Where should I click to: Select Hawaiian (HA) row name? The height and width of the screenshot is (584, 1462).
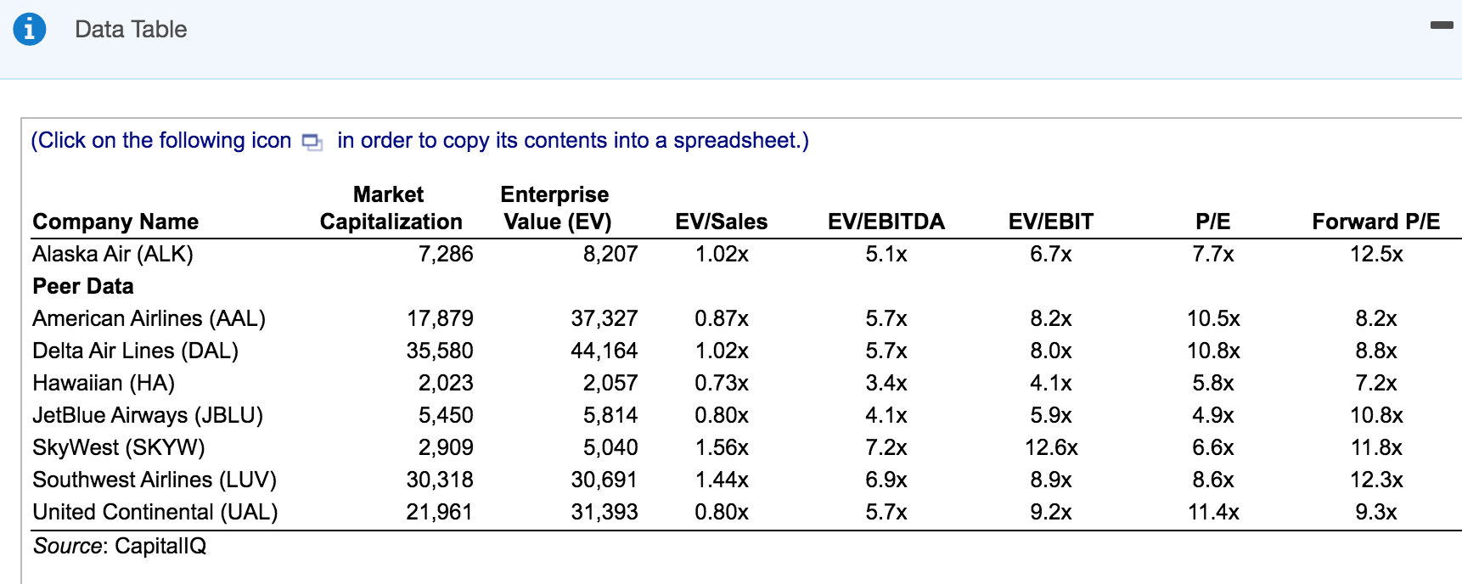point(104,383)
